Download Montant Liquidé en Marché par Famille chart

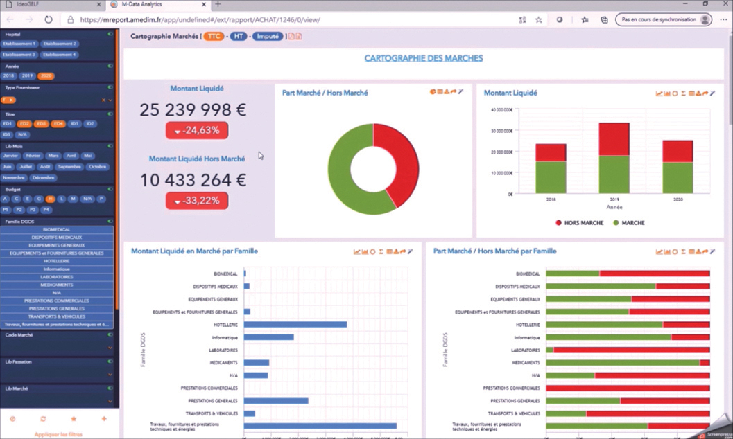click(396, 252)
